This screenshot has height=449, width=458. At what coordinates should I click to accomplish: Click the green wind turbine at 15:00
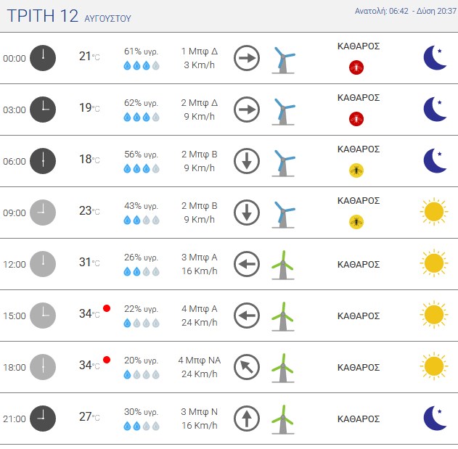(x=283, y=316)
